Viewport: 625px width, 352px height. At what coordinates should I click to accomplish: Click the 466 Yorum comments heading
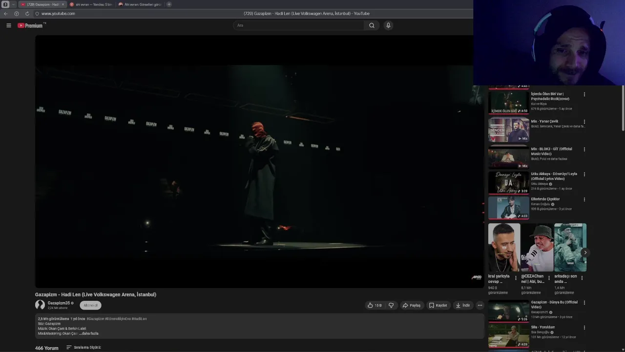click(x=47, y=348)
